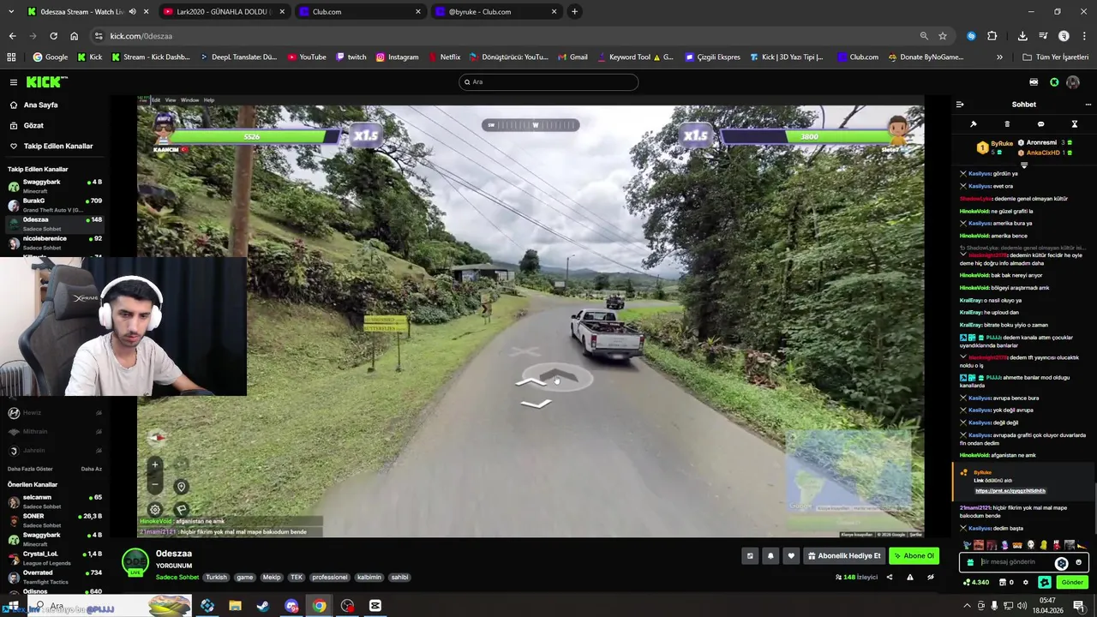This screenshot has width=1097, height=617.
Task: Open the moderation gavel tool
Action: [974, 124]
